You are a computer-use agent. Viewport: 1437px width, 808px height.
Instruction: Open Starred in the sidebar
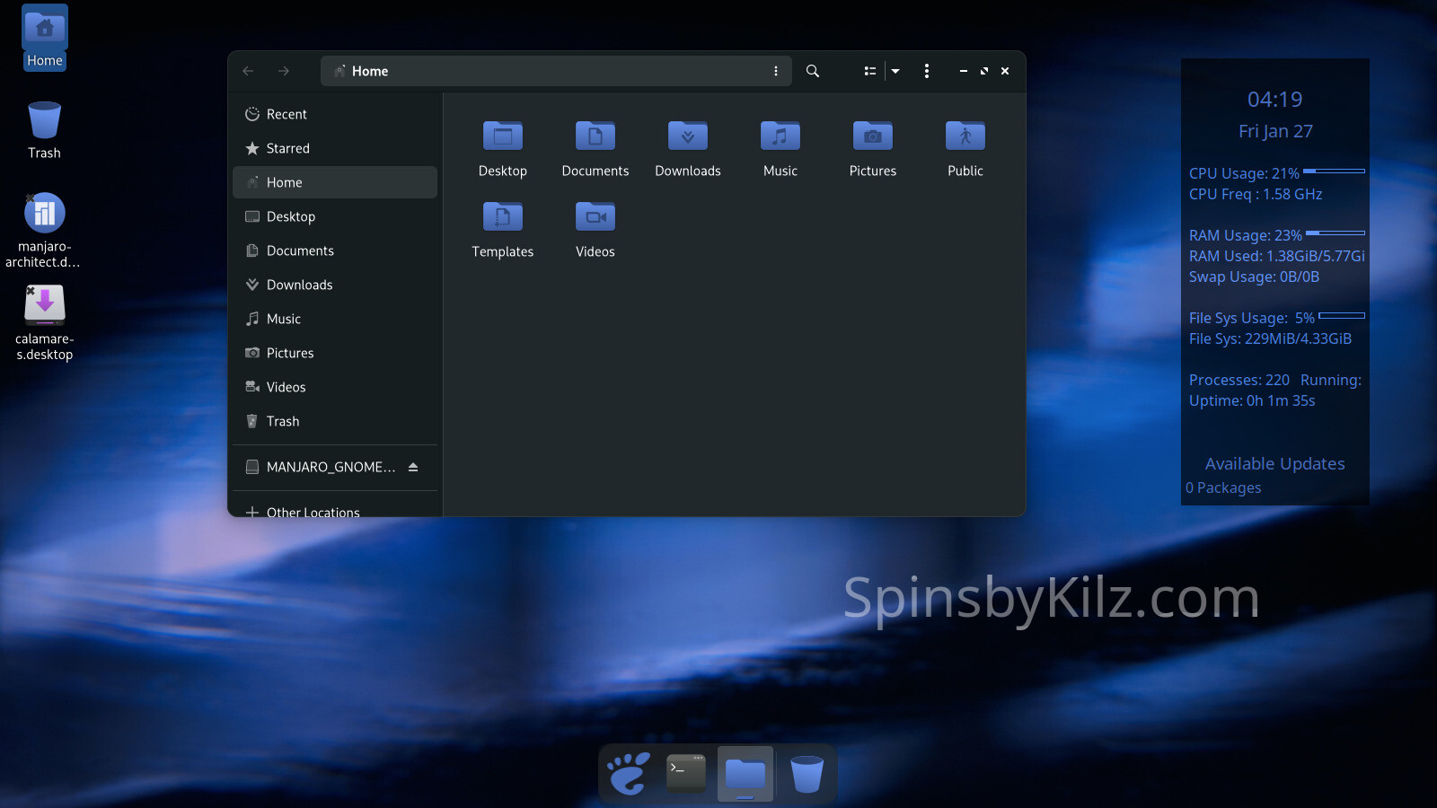[x=287, y=148]
